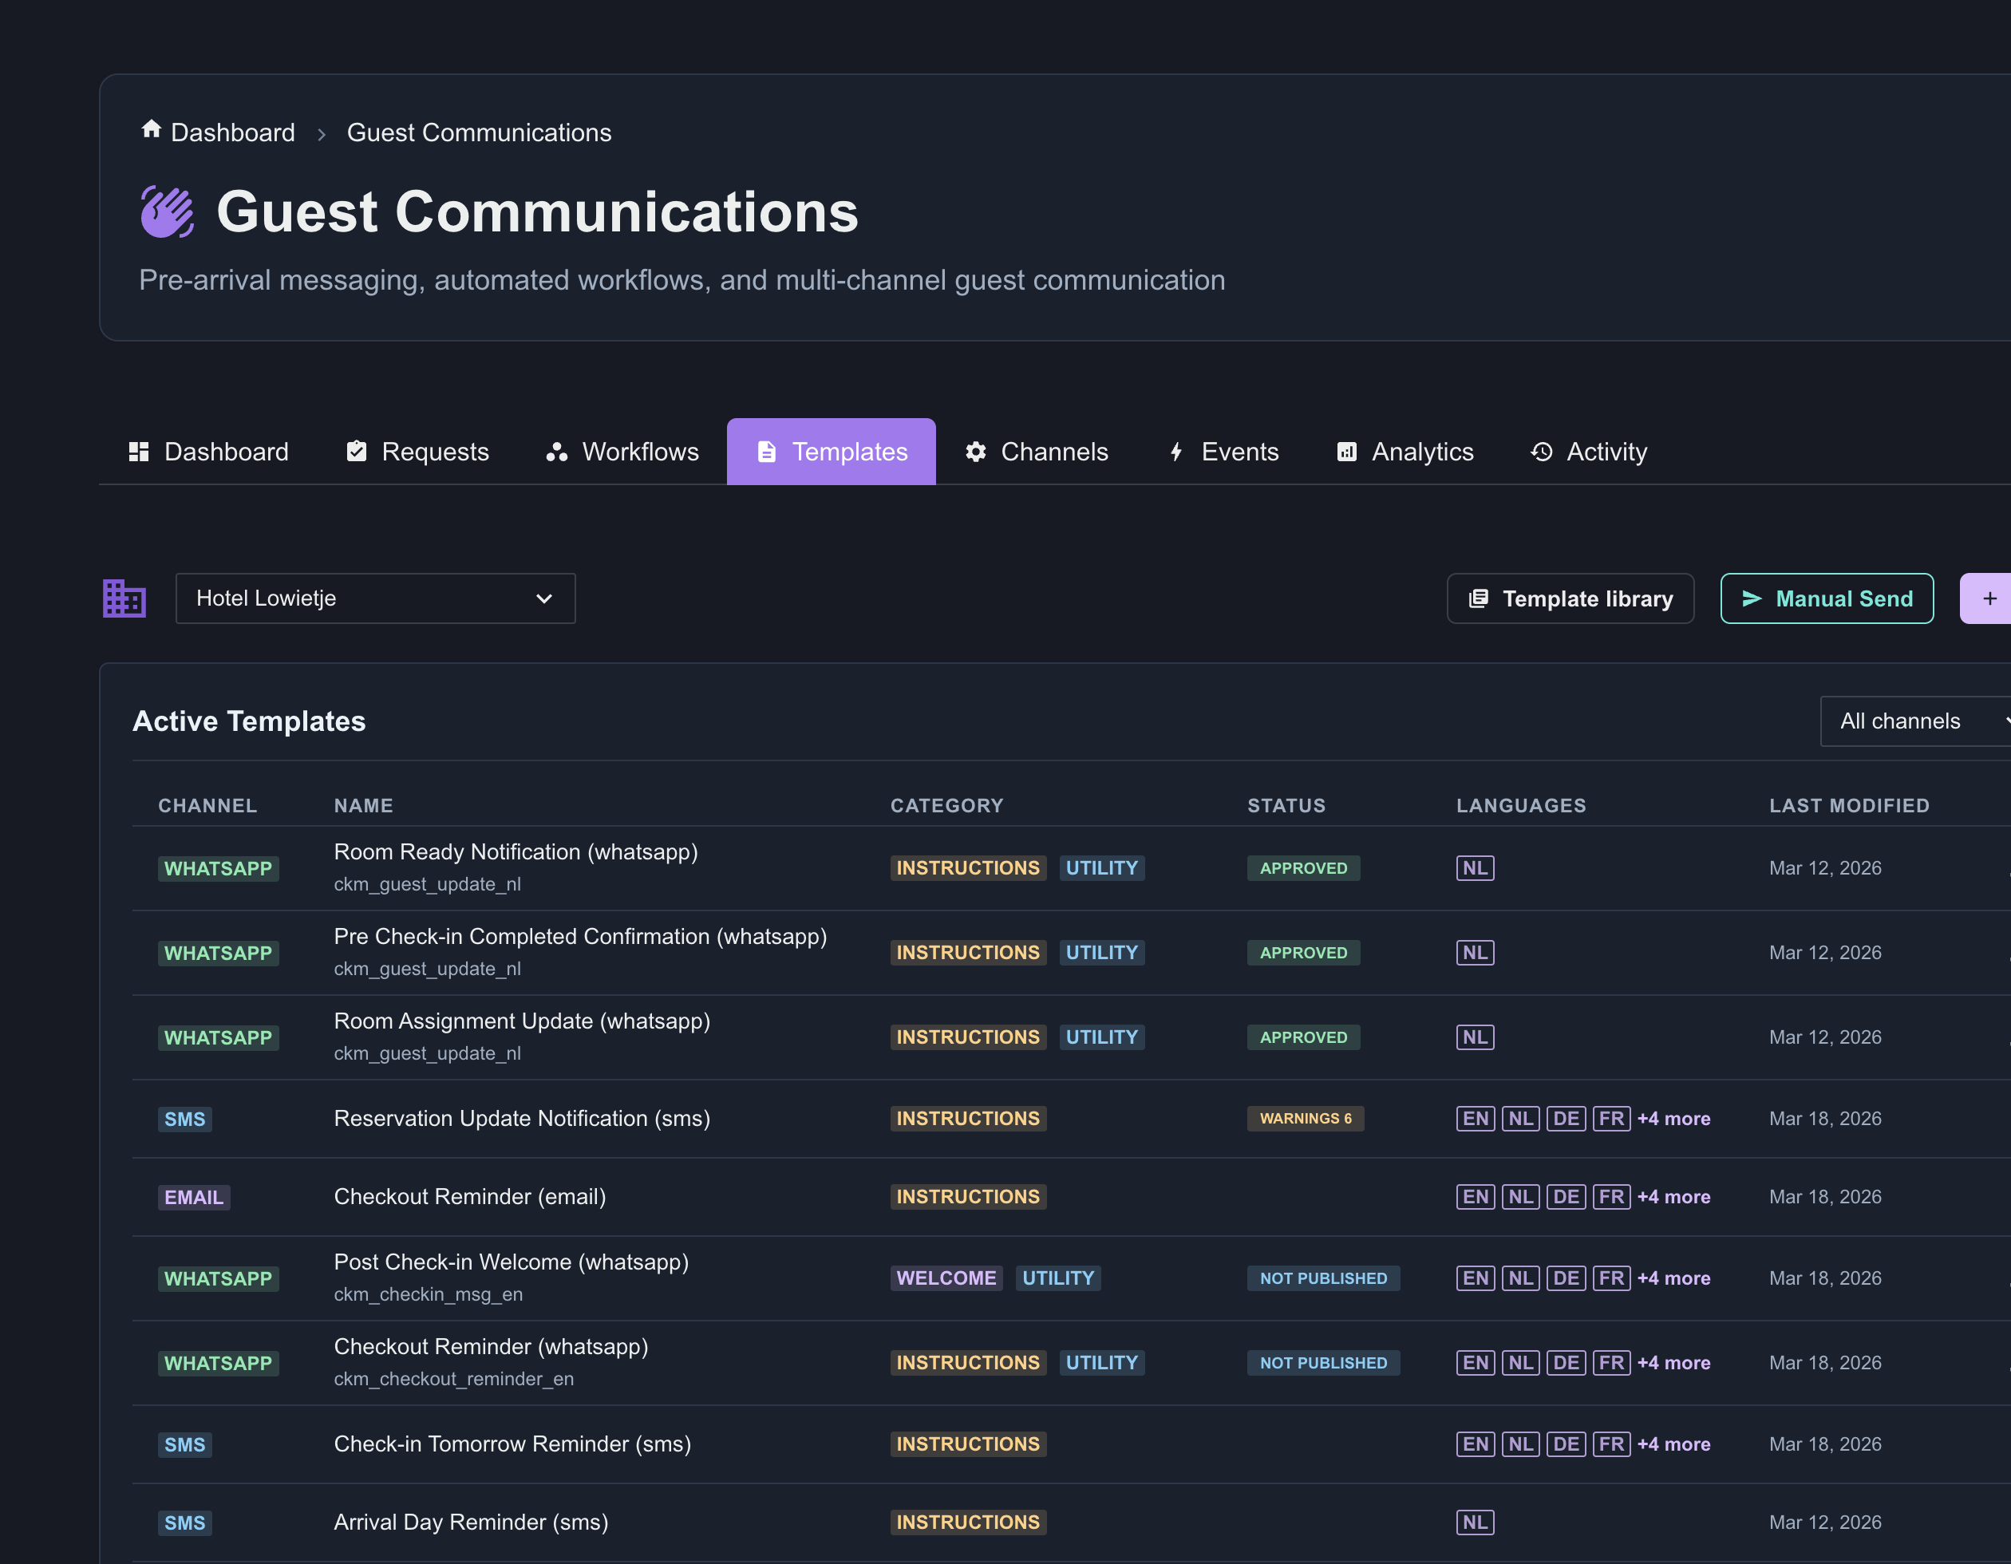The width and height of the screenshot is (2011, 1564).
Task: Go to Dashboard via breadcrumb link
Action: coord(233,132)
